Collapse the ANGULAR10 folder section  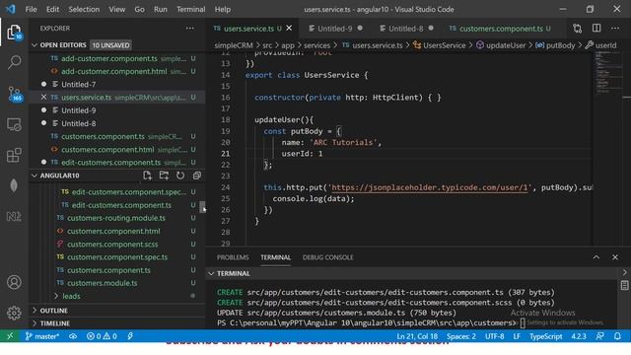[35, 176]
